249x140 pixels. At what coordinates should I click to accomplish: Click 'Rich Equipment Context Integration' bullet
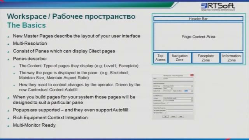click(50, 117)
